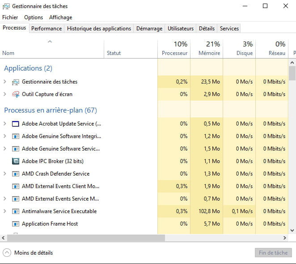Select Processus en arrière-plan (67) heading
Image resolution: width=296 pixels, height=264 pixels.
click(x=51, y=110)
